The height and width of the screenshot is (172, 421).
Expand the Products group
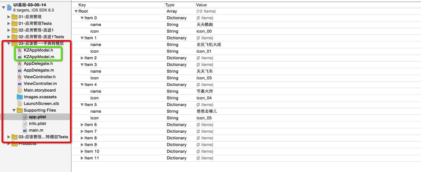9,144
